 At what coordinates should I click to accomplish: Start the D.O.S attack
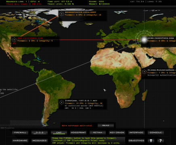click(40, 133)
